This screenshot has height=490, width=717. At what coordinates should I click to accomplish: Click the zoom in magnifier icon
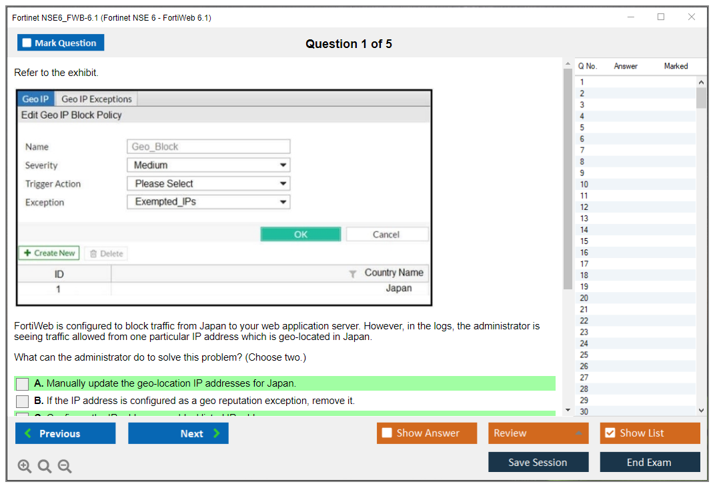(25, 467)
